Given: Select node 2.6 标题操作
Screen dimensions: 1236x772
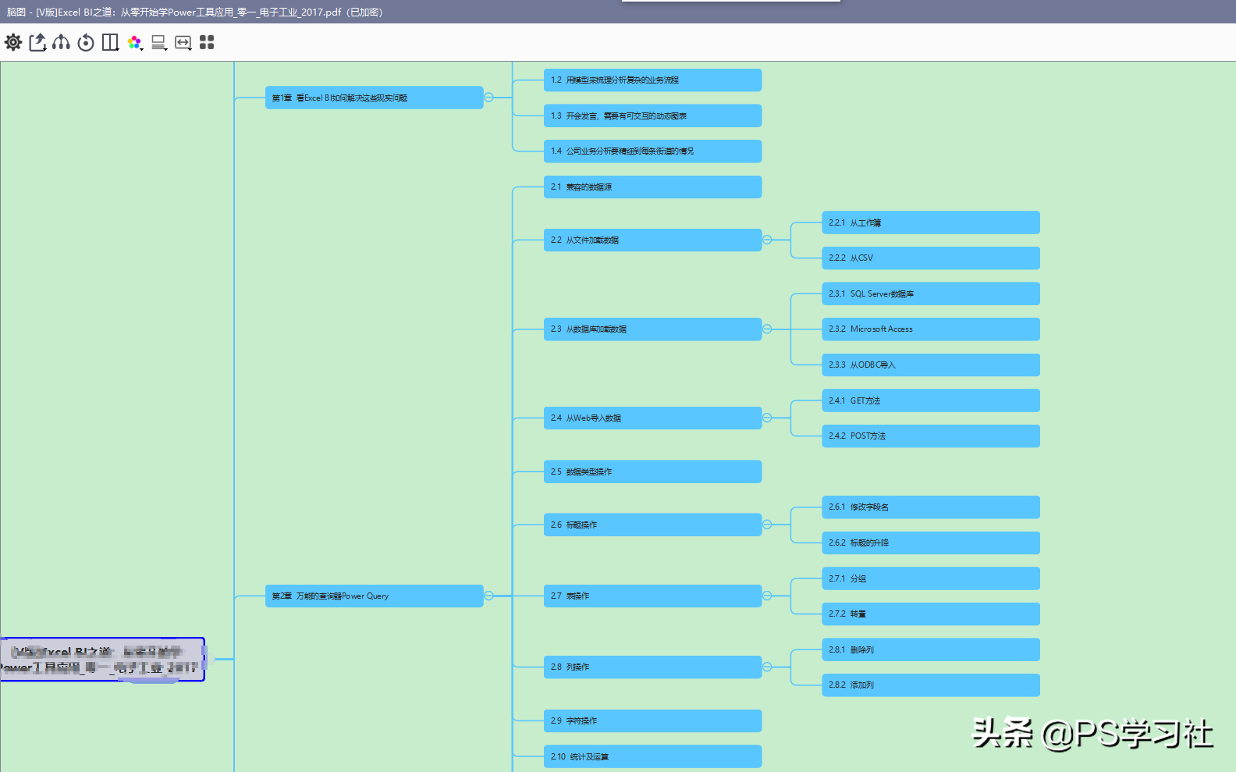Looking at the screenshot, I should [653, 525].
